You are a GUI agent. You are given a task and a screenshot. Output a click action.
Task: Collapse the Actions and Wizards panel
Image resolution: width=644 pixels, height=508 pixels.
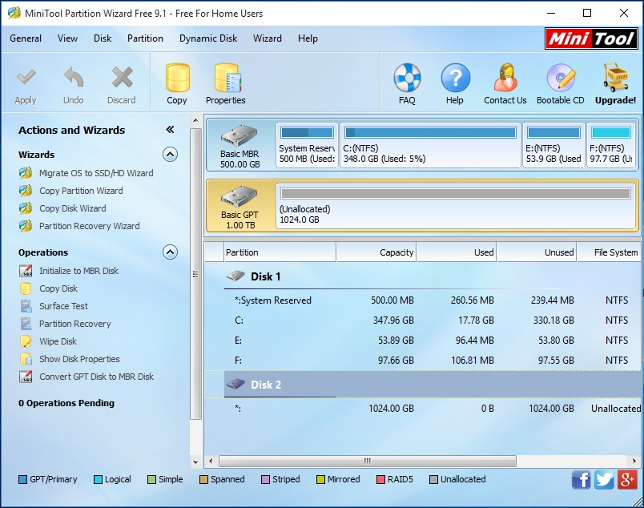[170, 130]
